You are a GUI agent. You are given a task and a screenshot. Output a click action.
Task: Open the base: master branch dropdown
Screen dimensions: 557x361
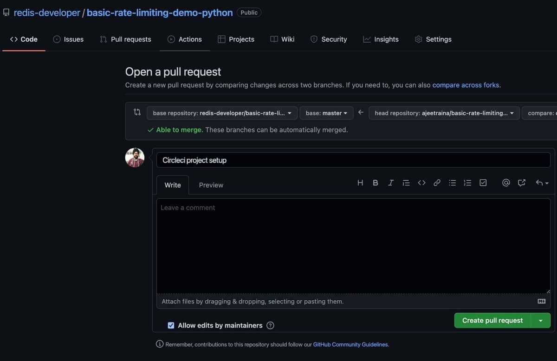[x=326, y=113]
